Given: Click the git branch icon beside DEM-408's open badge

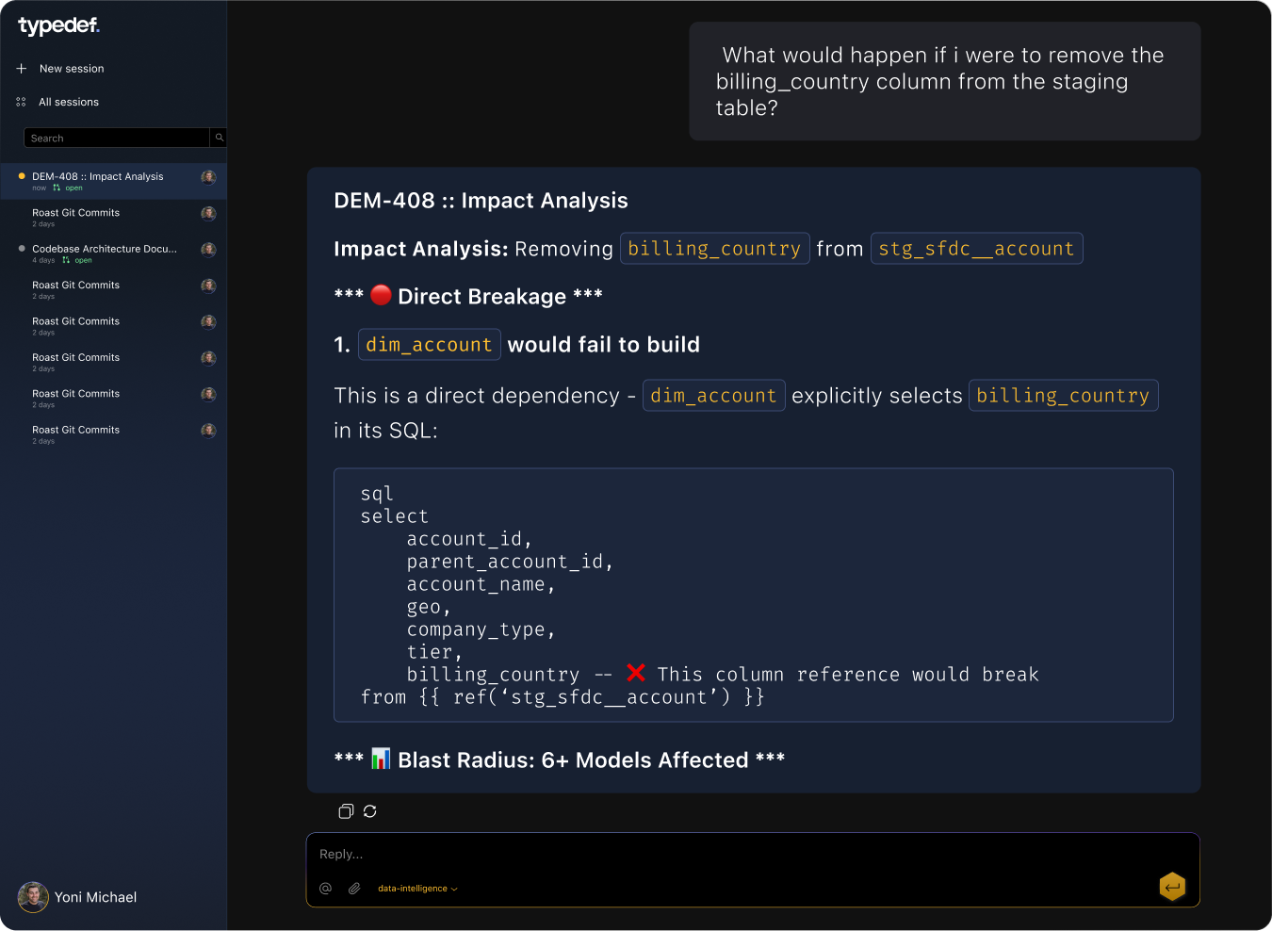Looking at the screenshot, I should click(56, 188).
